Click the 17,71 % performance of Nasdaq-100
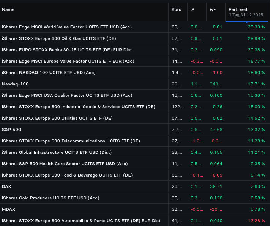The height and width of the screenshot is (226, 270). 256,84
